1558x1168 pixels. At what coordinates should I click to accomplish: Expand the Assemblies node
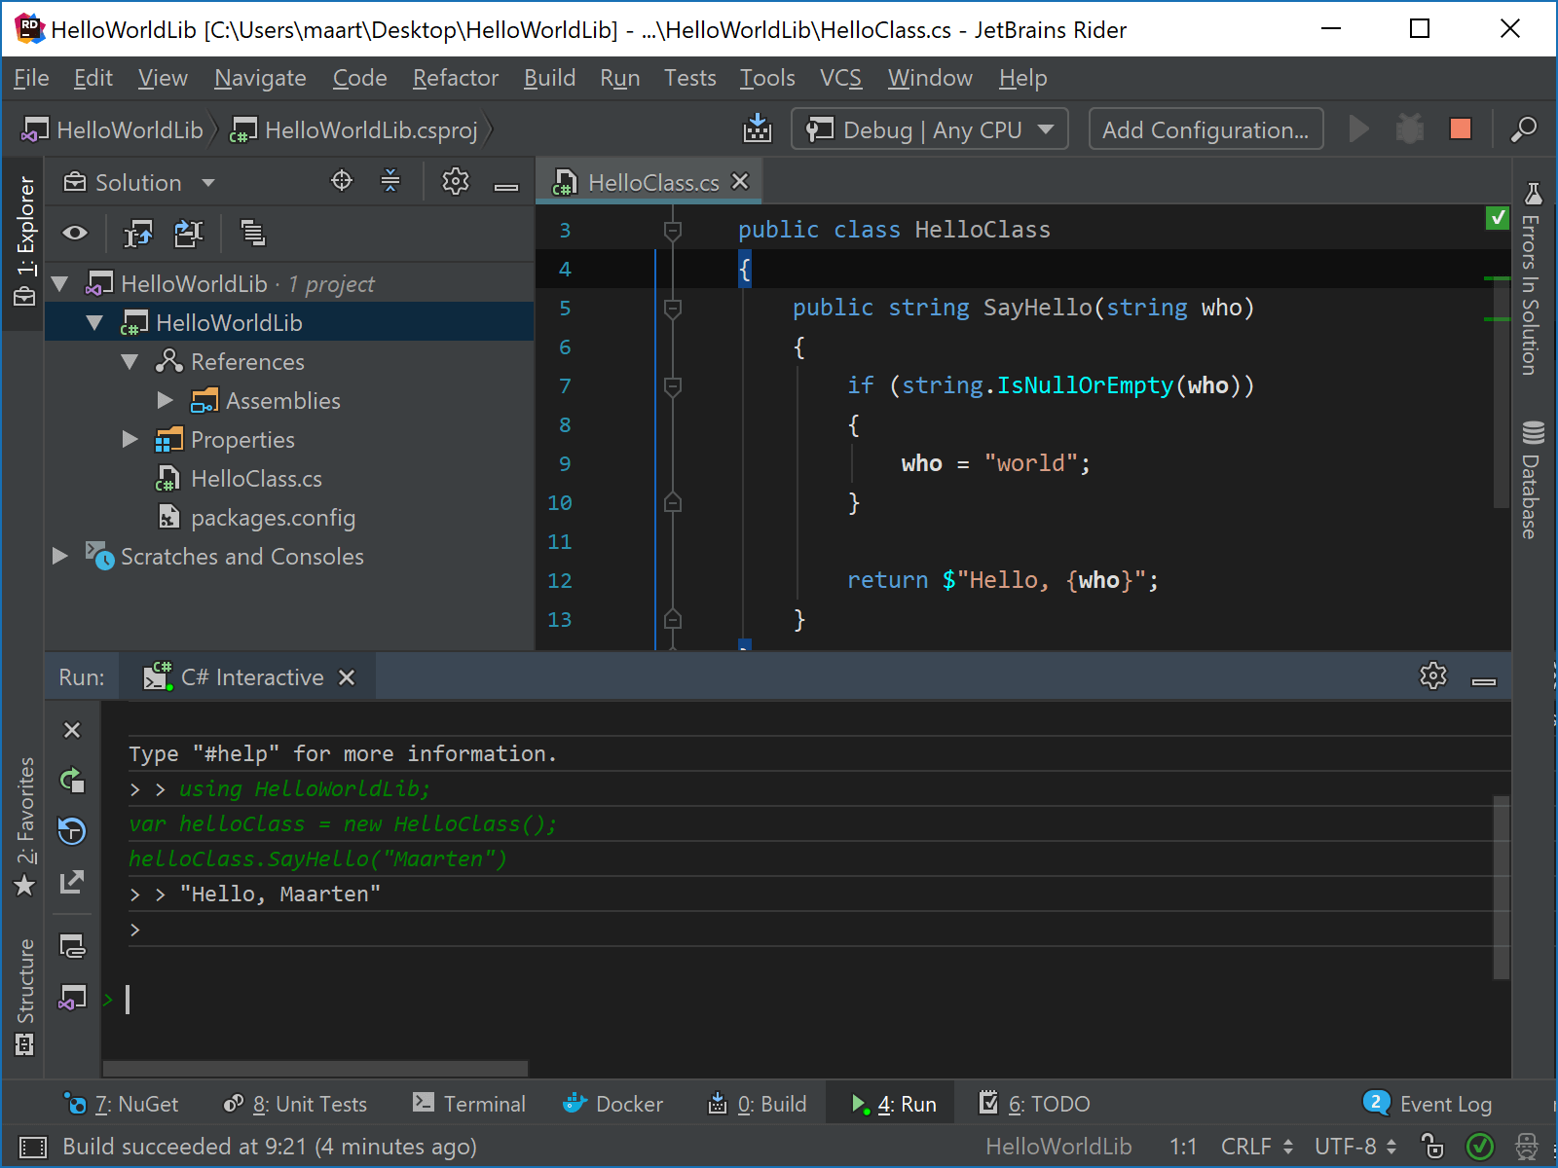tap(165, 401)
